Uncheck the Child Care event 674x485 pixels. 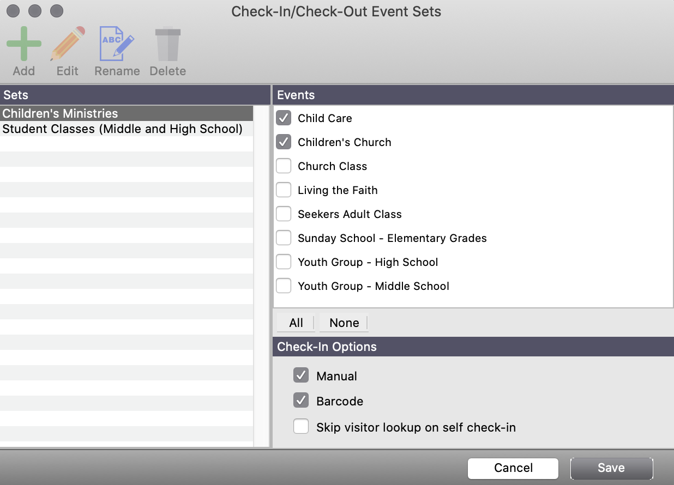(x=284, y=118)
